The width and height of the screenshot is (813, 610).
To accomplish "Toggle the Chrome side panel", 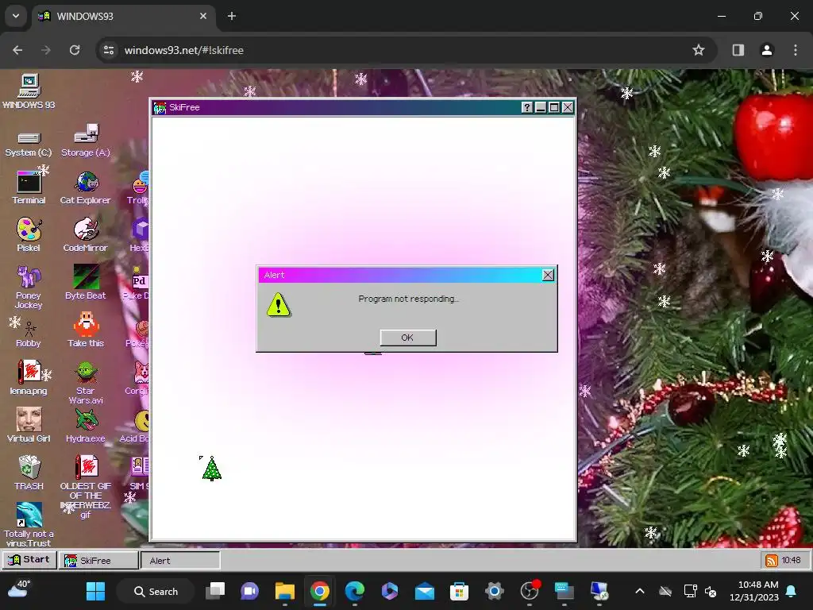I will 738,50.
